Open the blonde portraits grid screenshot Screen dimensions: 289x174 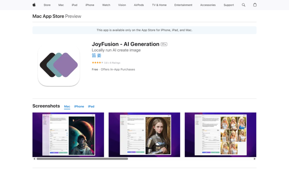point(220,135)
